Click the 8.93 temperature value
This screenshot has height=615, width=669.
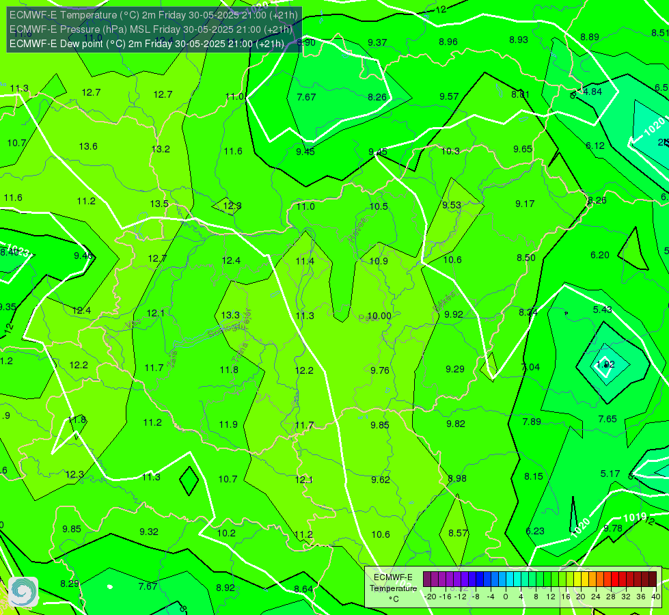(519, 40)
